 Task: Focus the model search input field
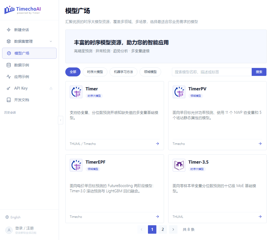tap(212, 72)
